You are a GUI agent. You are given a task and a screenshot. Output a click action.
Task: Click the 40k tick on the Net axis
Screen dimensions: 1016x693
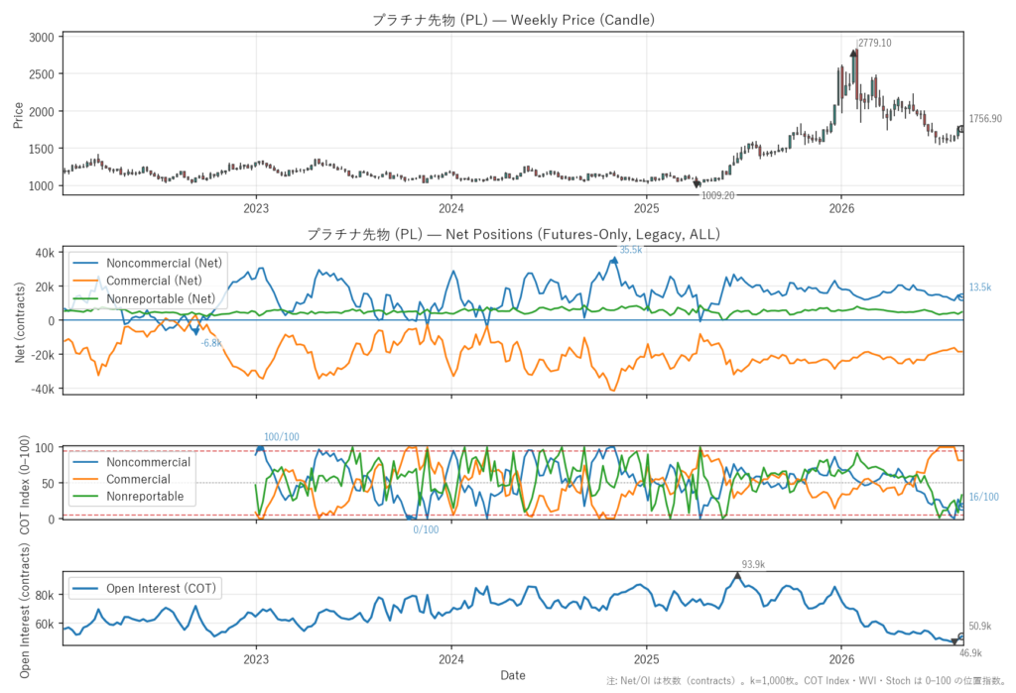45,253
